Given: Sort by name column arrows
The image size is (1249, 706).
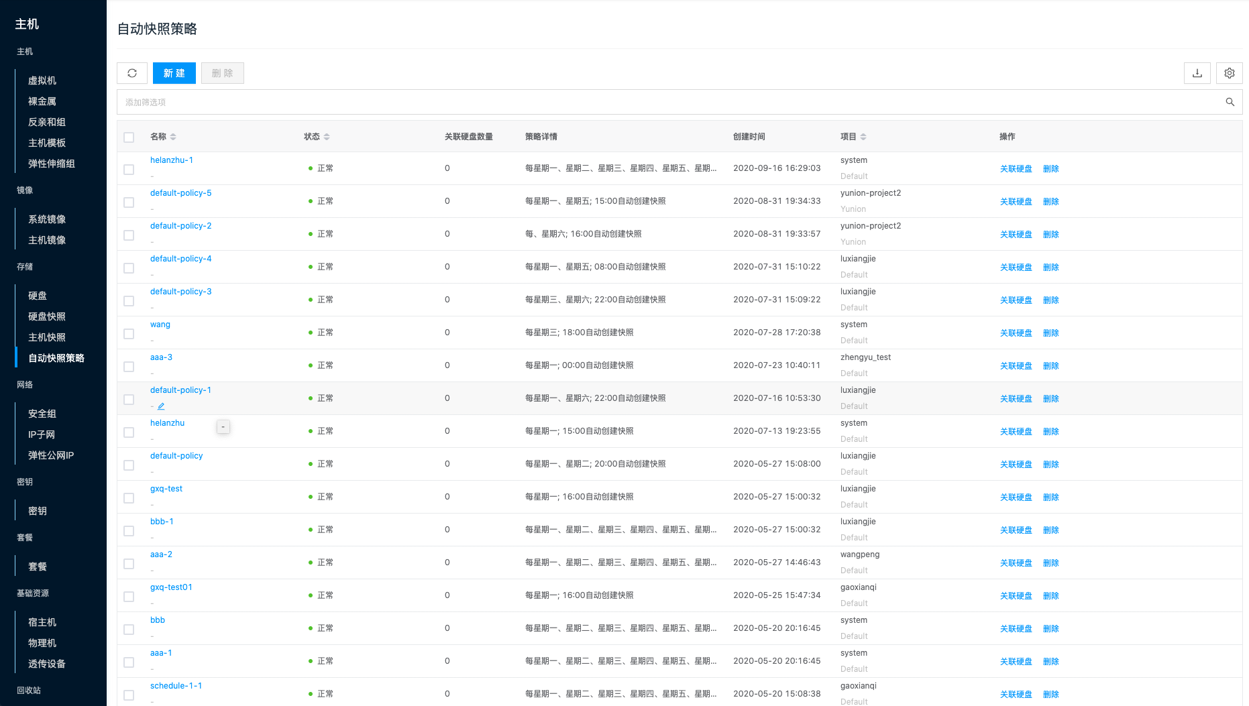Looking at the screenshot, I should pyautogui.click(x=173, y=137).
